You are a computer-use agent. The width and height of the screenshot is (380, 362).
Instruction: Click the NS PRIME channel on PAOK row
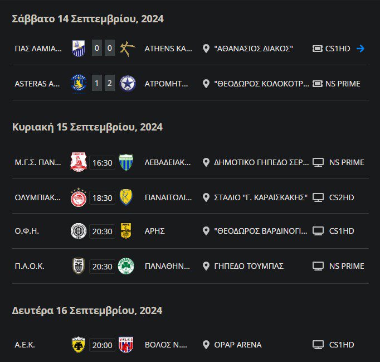pos(347,266)
